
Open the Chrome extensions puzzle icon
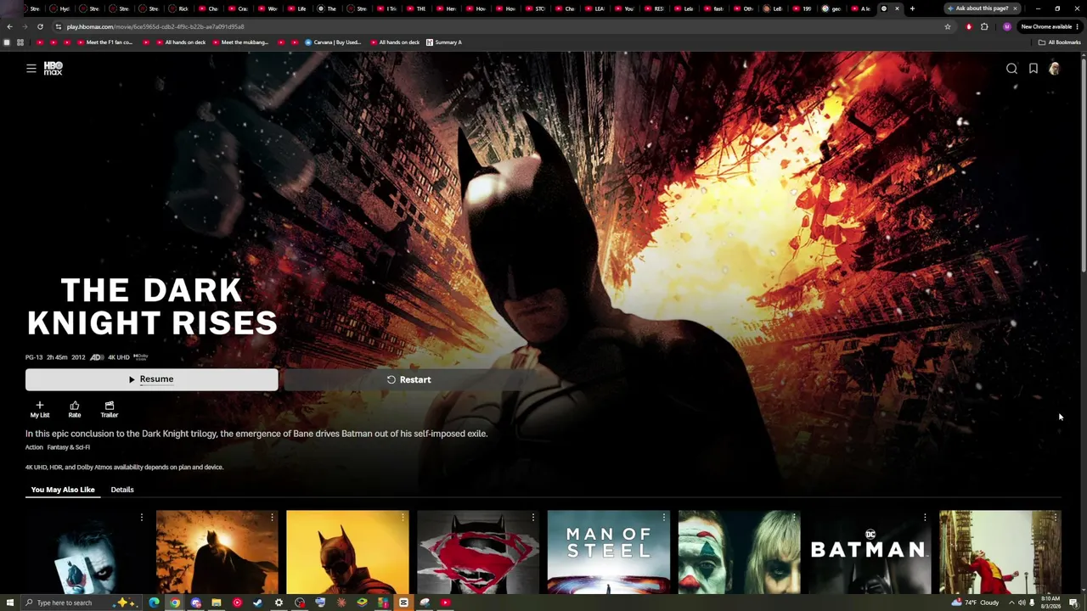[984, 26]
